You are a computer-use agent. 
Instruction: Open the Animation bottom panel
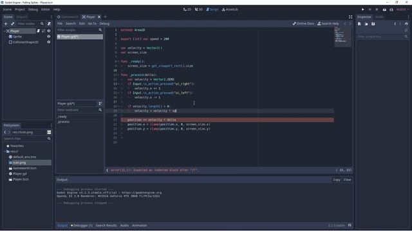(140, 225)
